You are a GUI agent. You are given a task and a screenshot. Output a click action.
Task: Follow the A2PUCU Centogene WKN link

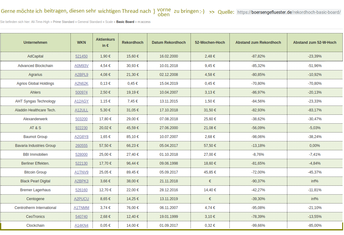81,199
